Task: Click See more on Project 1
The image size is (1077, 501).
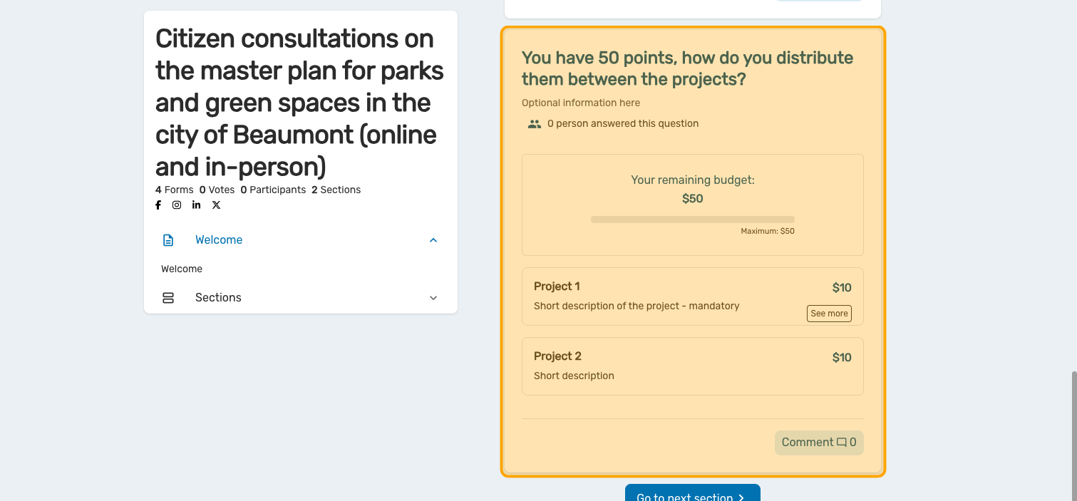Action: pos(829,314)
